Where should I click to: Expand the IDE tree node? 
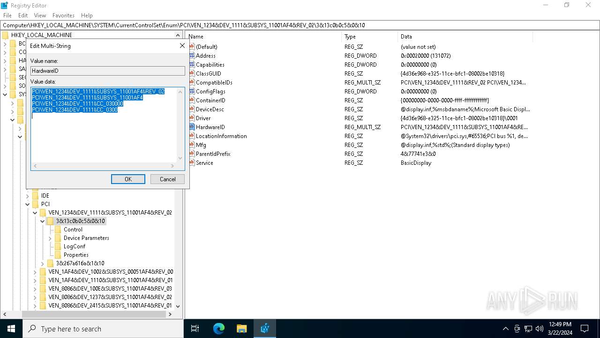point(28,196)
